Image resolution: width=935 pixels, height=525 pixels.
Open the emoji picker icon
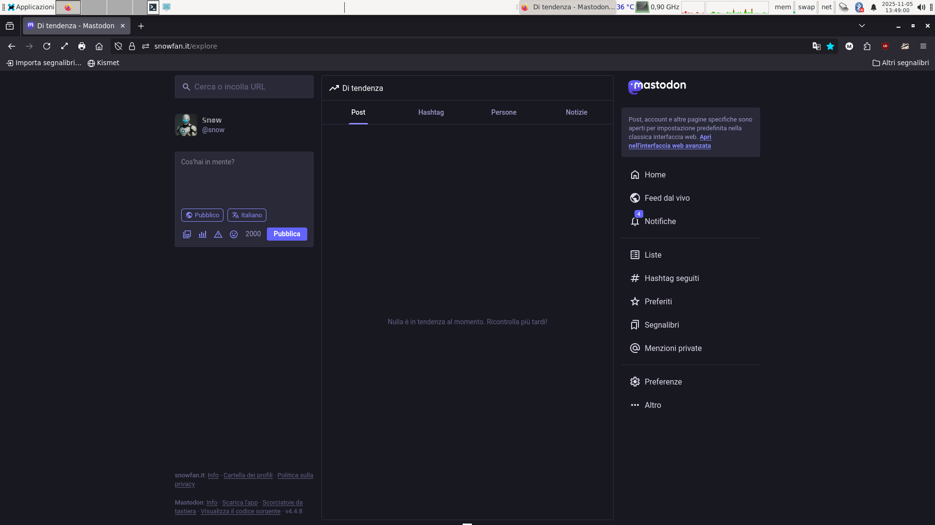point(234,234)
